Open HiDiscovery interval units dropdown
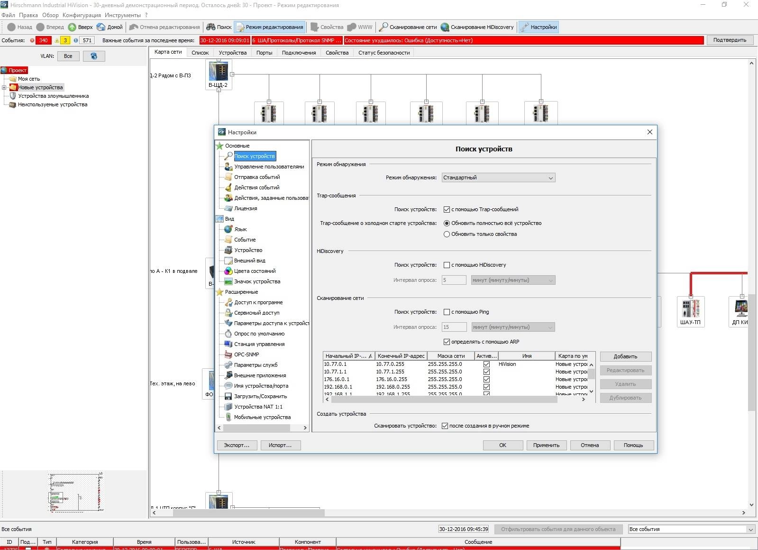The width and height of the screenshot is (758, 550). (513, 280)
